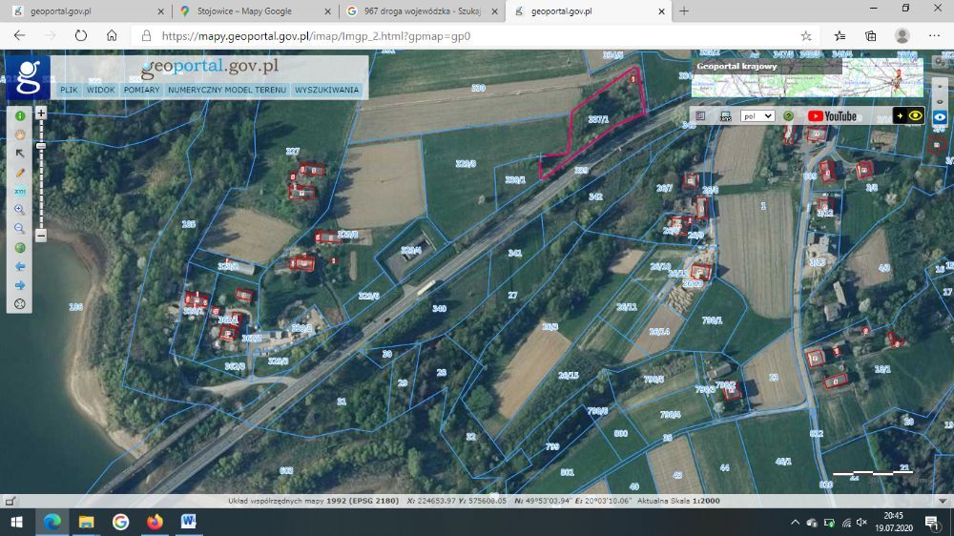
Task: Open browser favorites list icon
Action: click(x=840, y=36)
